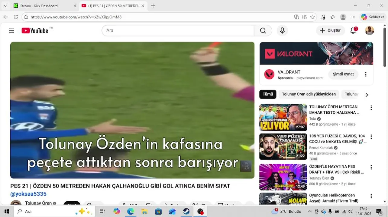Open @yoksaa5335 channel mention link

[28, 194]
